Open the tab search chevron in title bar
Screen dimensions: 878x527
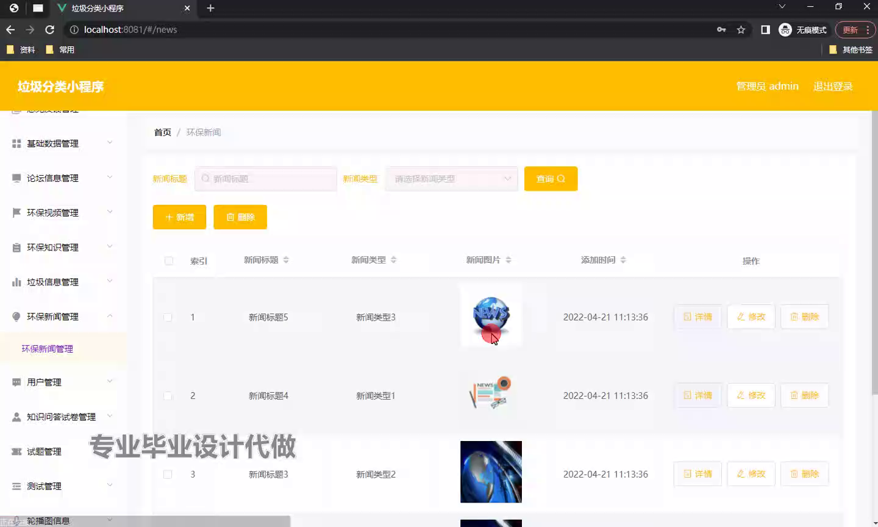pyautogui.click(x=782, y=6)
